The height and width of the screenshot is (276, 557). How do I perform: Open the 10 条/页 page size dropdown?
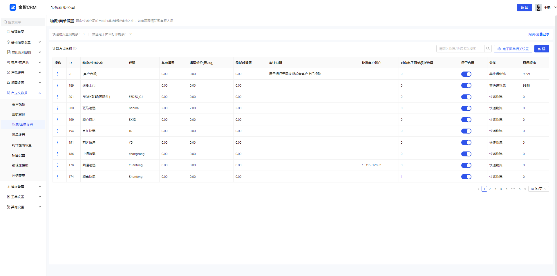538,189
